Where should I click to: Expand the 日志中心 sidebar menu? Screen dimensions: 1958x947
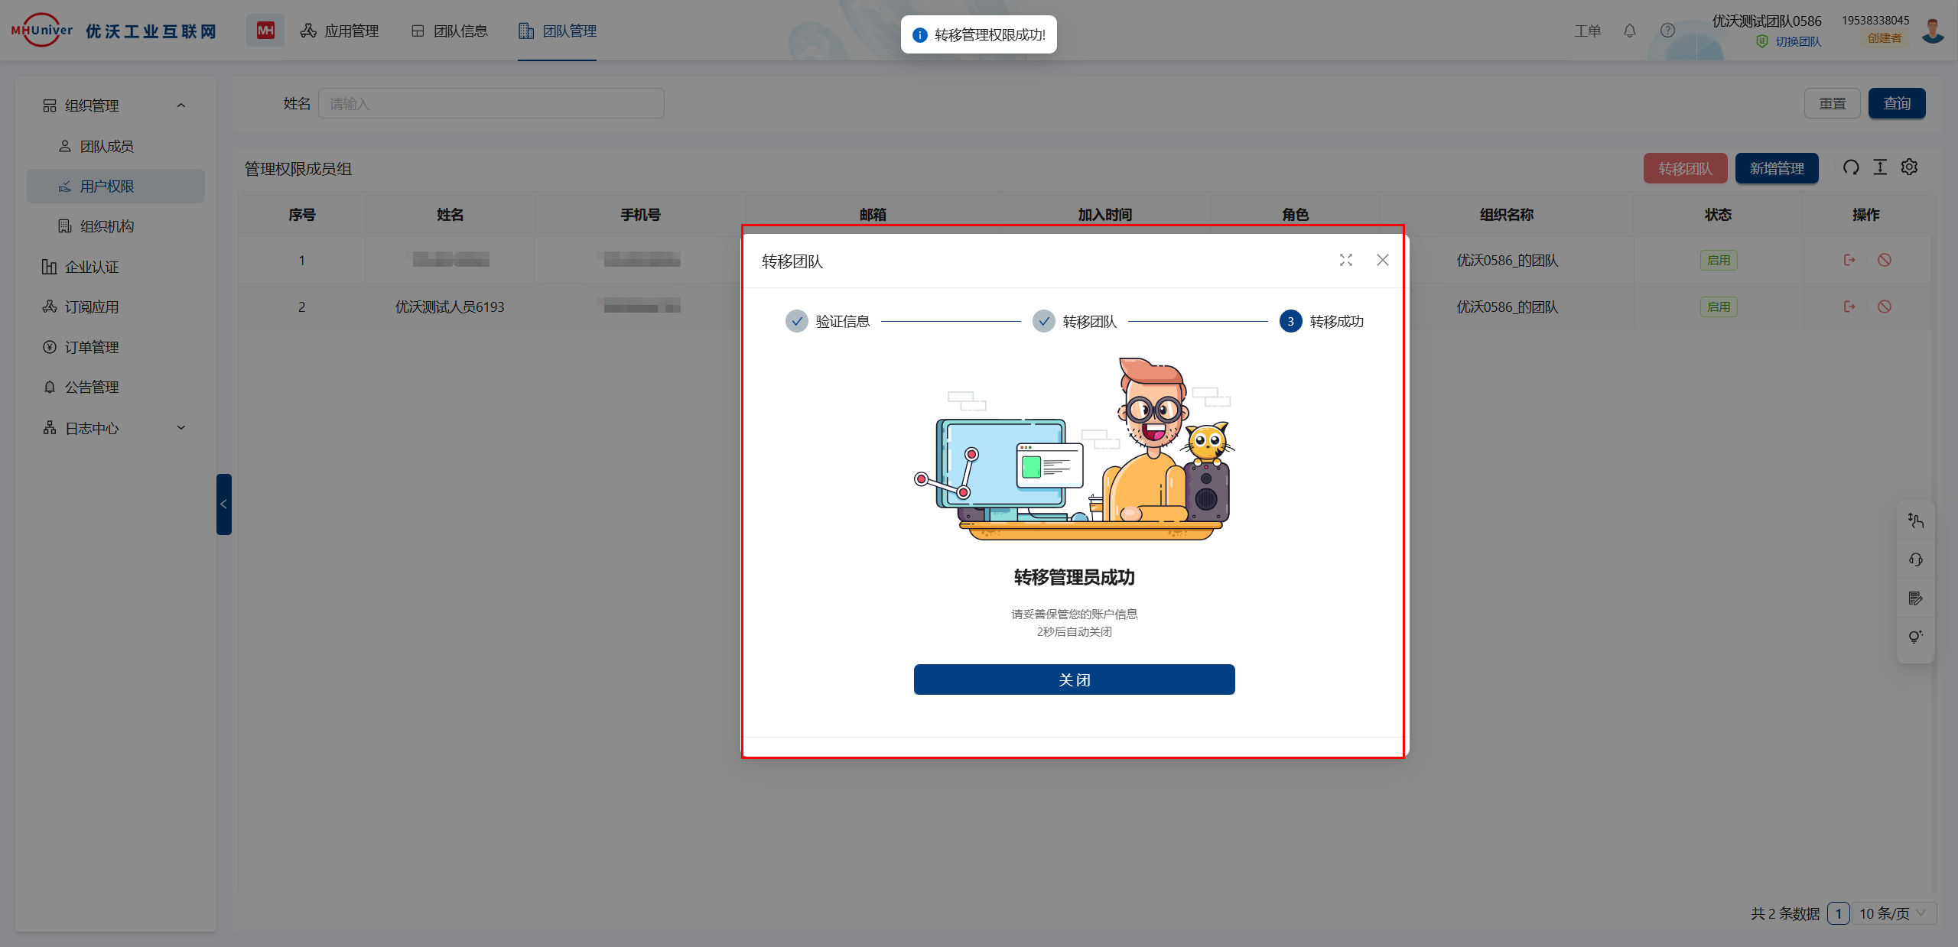[181, 428]
